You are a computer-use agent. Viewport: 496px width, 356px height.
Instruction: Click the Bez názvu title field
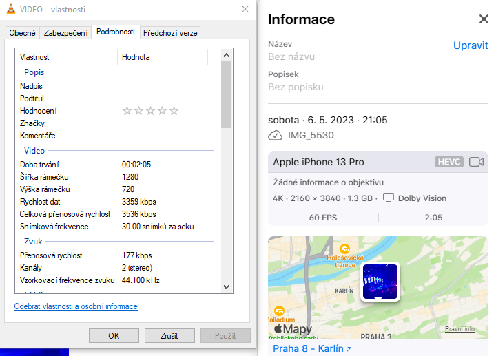tap(291, 56)
